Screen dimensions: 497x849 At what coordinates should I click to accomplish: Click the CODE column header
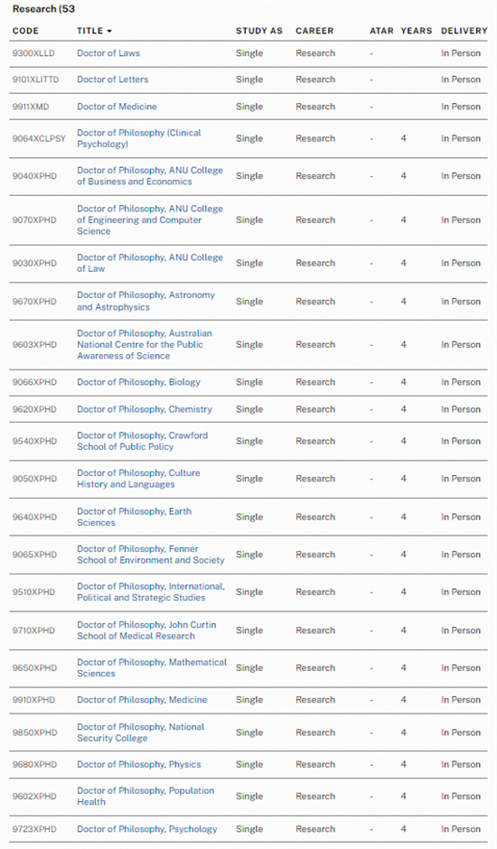pos(25,31)
